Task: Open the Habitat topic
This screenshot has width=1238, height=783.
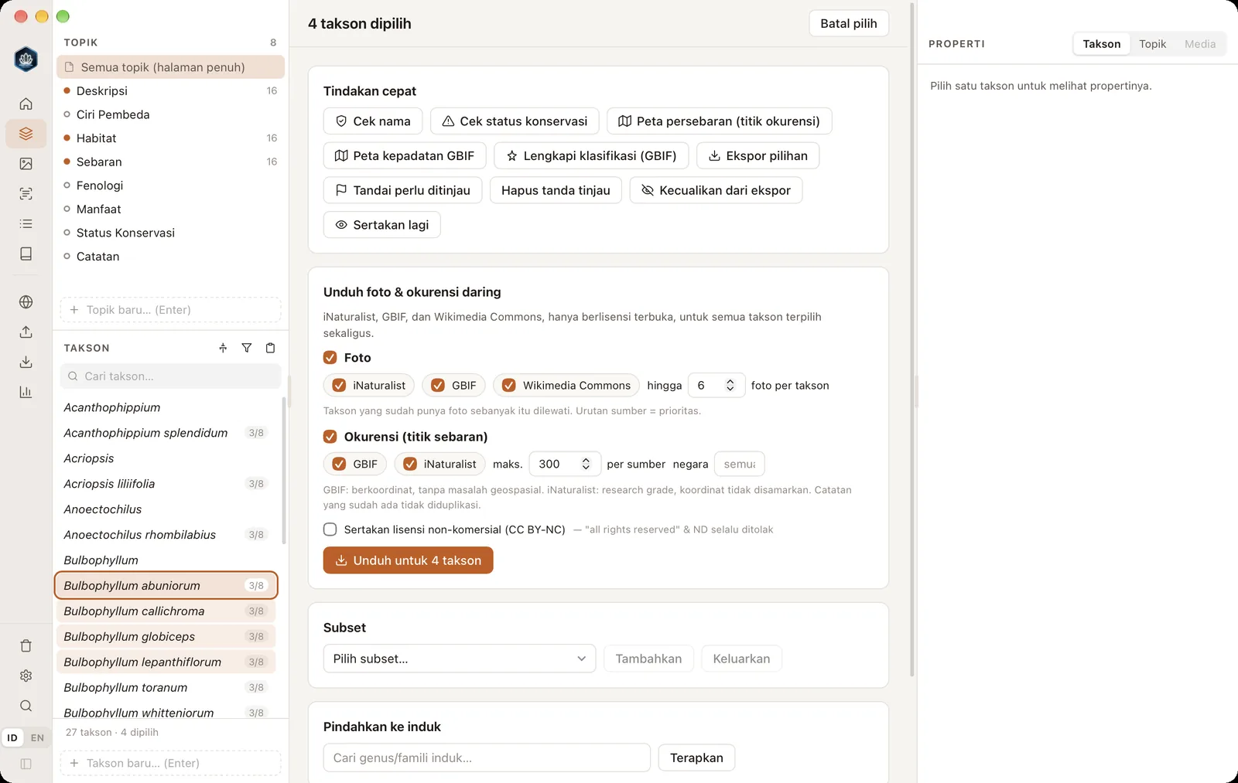Action: 170,138
